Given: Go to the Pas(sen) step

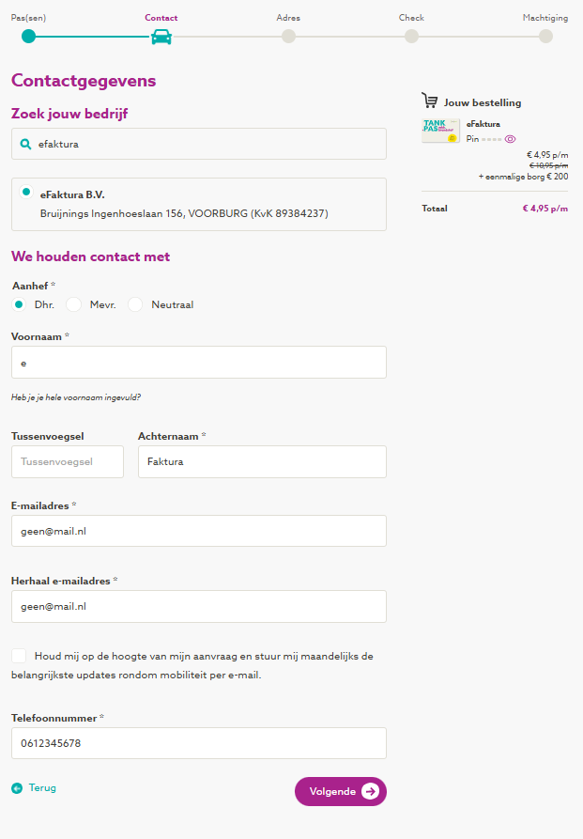Looking at the screenshot, I should pyautogui.click(x=28, y=37).
